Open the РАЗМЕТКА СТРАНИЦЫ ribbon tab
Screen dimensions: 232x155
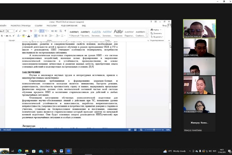tap(20, 26)
